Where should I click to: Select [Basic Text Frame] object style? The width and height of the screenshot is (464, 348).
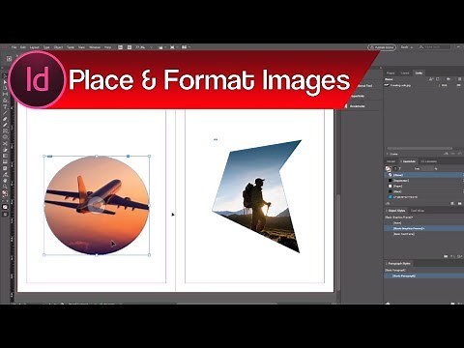(x=423, y=234)
